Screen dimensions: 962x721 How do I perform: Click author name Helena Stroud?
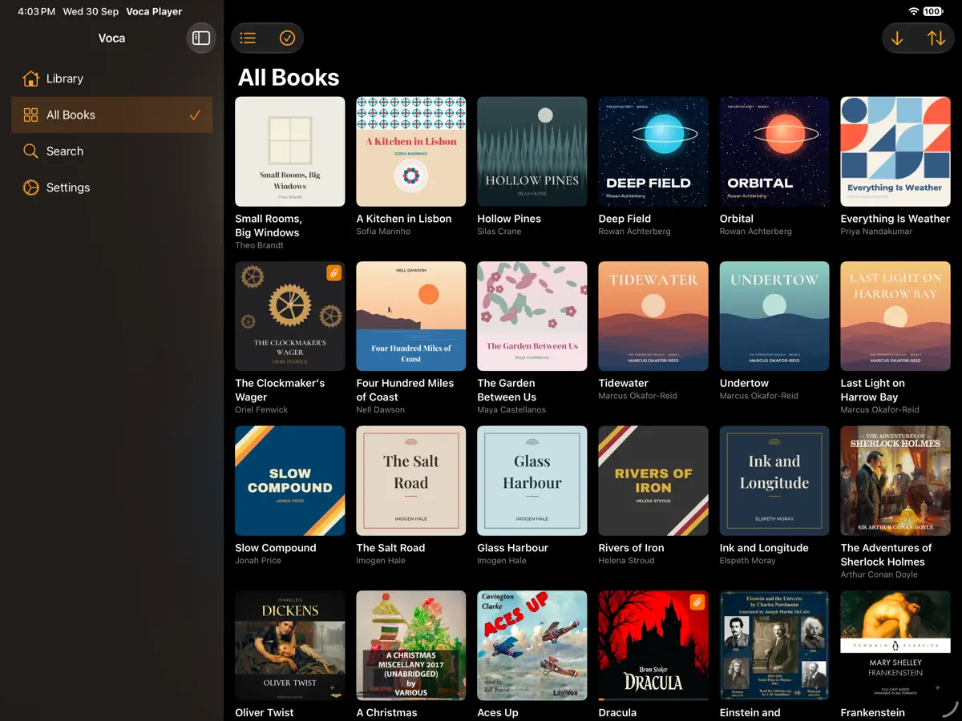click(x=626, y=561)
